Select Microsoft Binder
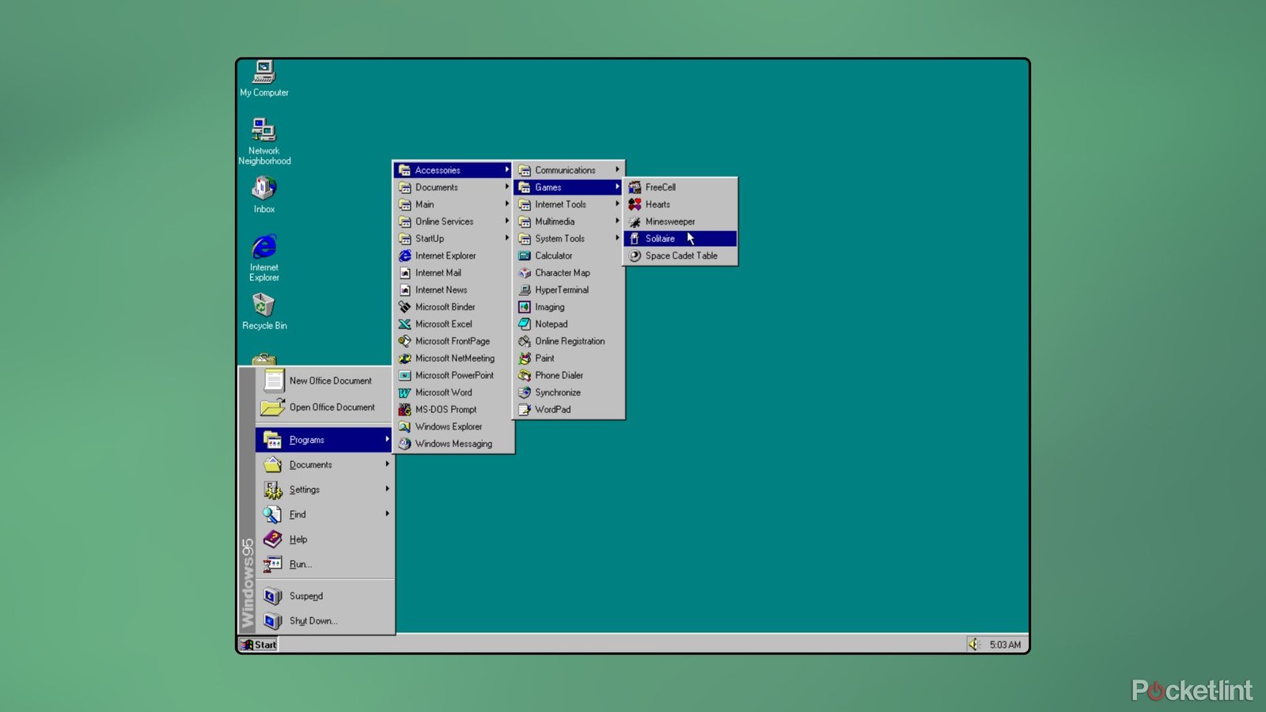The image size is (1266, 712). (x=453, y=307)
